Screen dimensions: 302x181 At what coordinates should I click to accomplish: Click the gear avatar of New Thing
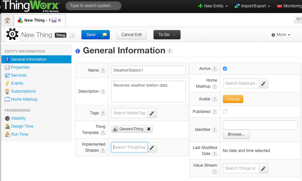pos(12,34)
